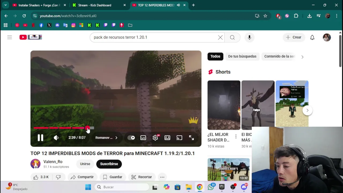
Task: Open the YouTube account avatar menu
Action: pyautogui.click(x=327, y=37)
